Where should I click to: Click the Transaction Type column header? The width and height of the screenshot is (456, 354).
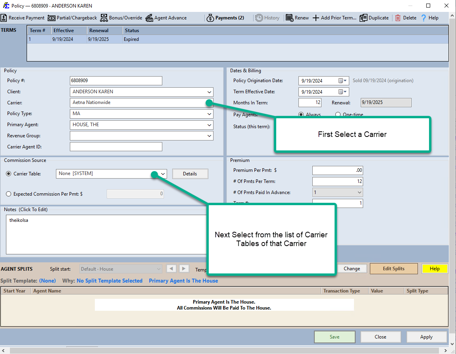pyautogui.click(x=345, y=291)
